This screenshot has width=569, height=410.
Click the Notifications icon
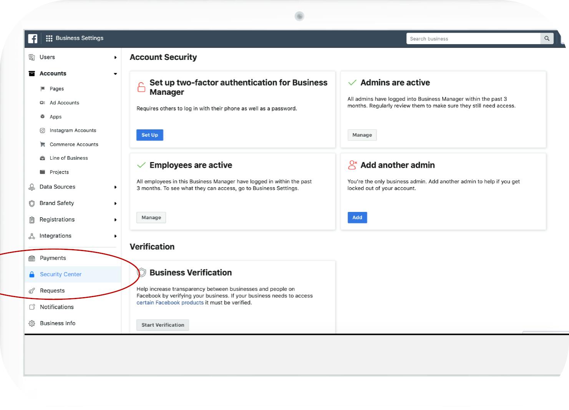coord(32,307)
